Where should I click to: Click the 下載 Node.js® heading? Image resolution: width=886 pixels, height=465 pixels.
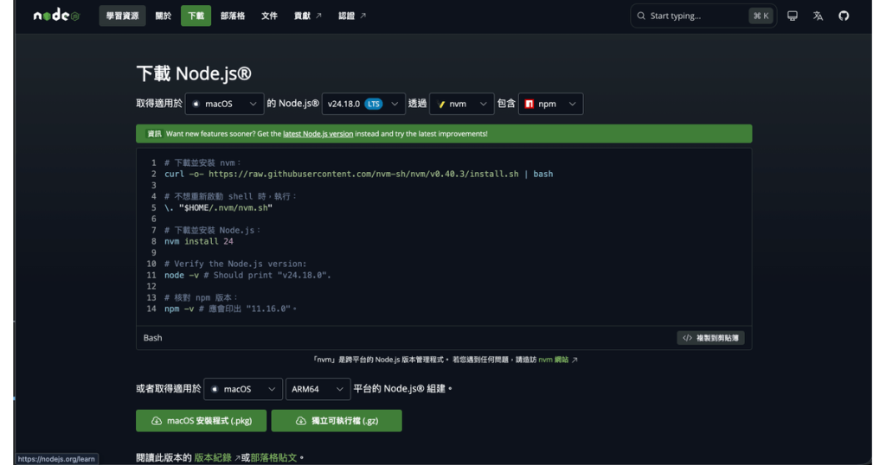click(194, 73)
